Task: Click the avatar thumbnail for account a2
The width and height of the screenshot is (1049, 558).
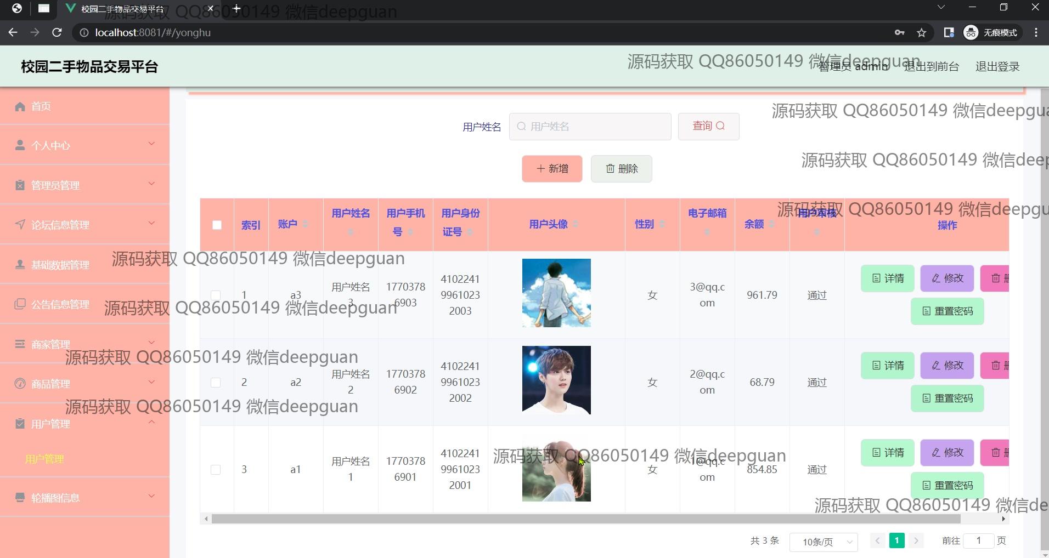Action: (x=556, y=380)
